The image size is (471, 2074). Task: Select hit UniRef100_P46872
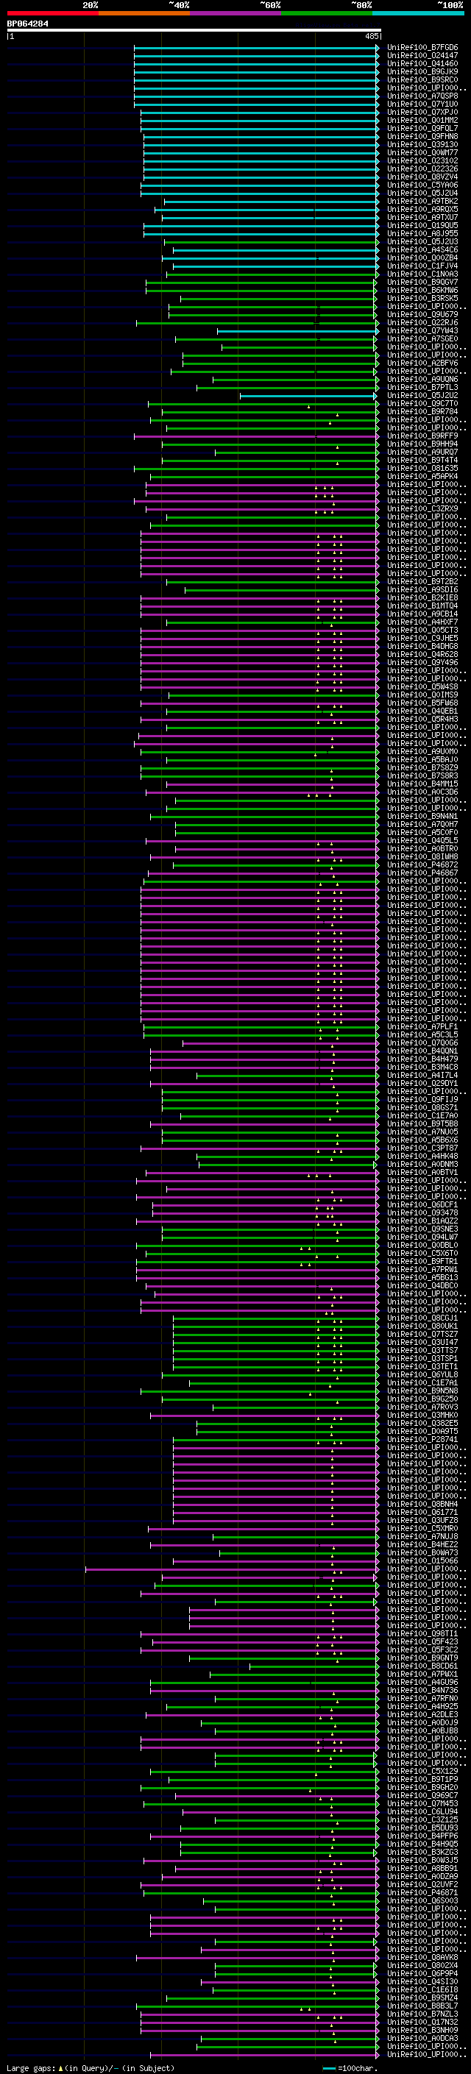pos(422,864)
